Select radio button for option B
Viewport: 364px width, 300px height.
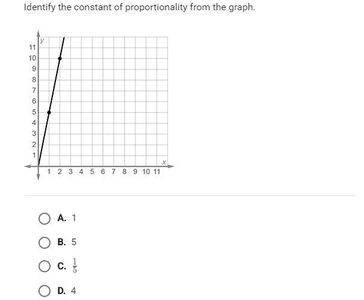coord(45,243)
